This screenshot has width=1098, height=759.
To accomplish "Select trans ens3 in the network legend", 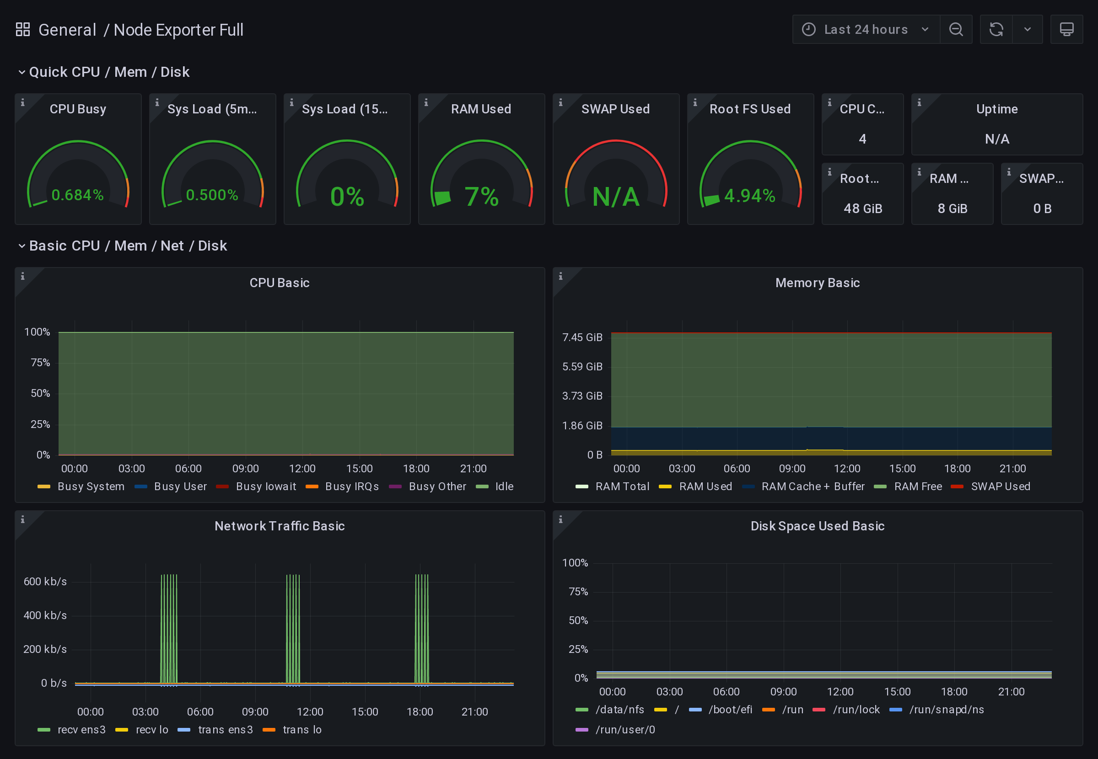I will 226,730.
